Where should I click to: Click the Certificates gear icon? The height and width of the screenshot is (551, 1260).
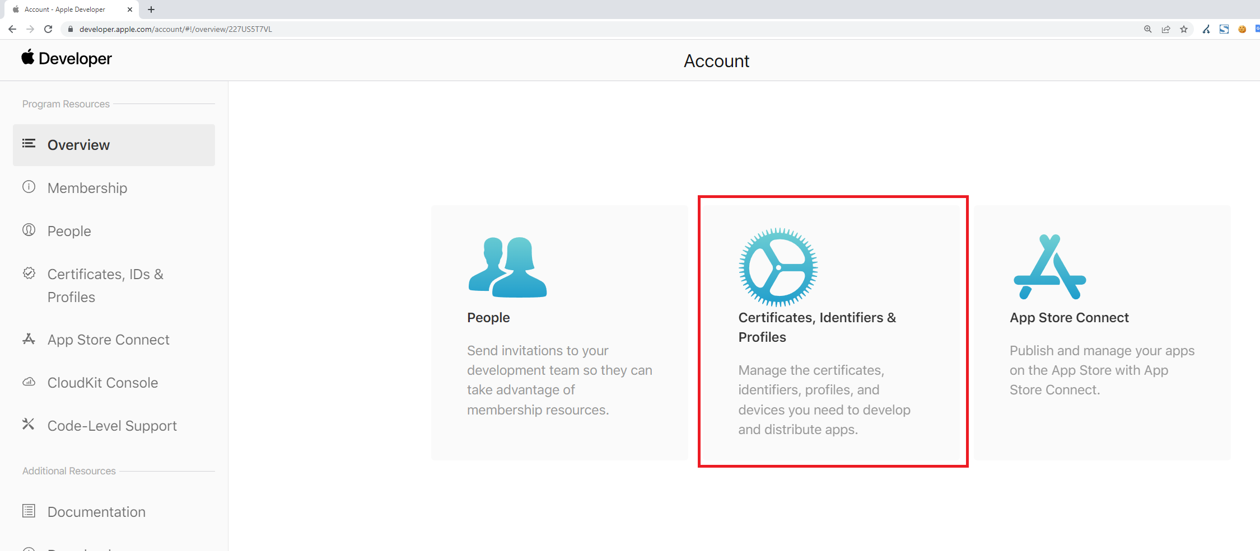tap(778, 267)
